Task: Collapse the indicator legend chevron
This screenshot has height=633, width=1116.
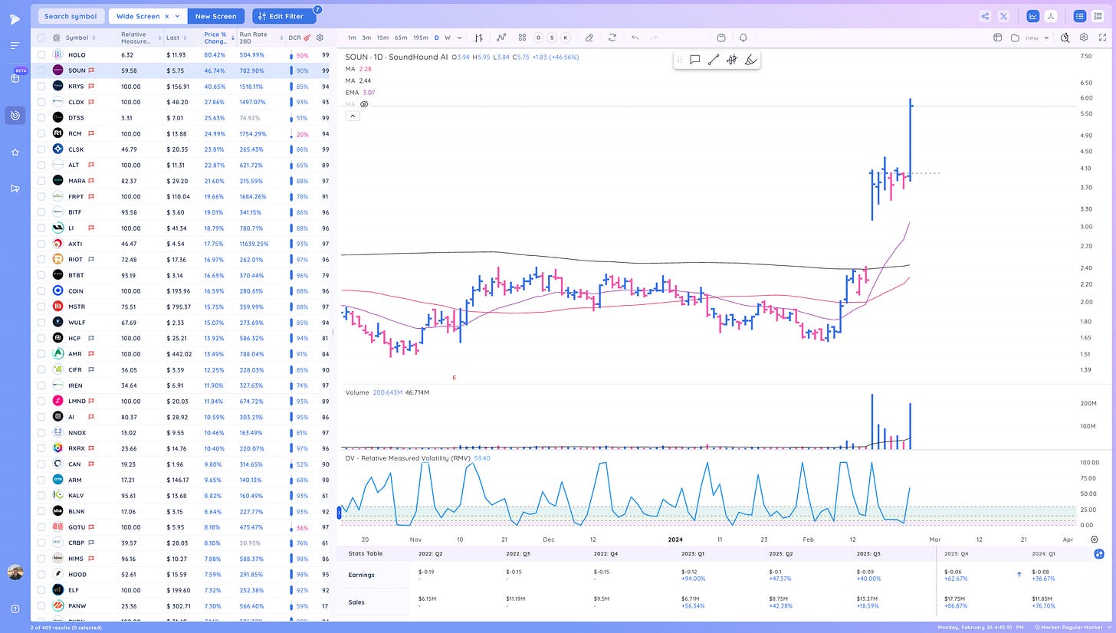Action: point(352,116)
